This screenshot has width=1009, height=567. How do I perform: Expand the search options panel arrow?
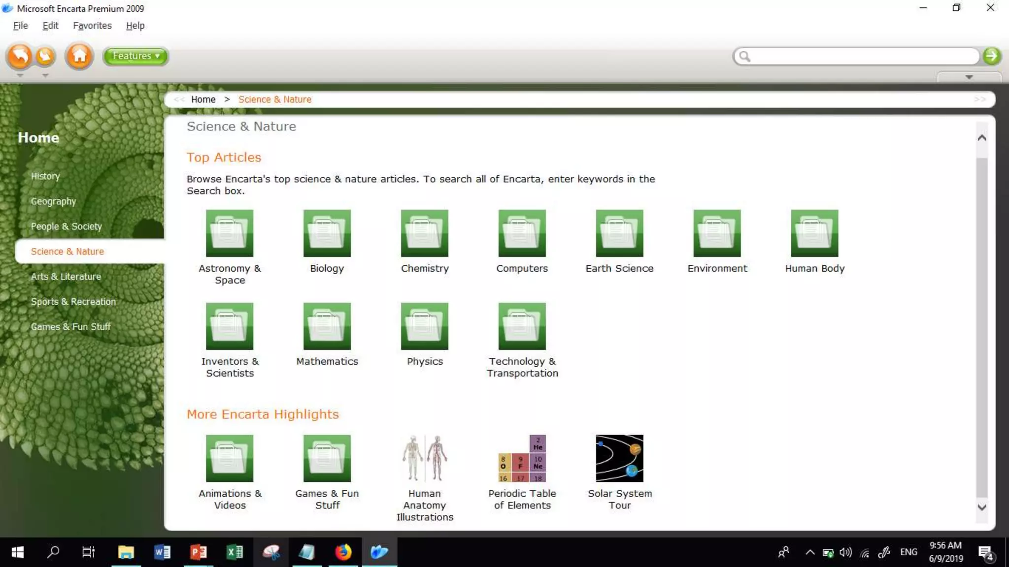[969, 77]
